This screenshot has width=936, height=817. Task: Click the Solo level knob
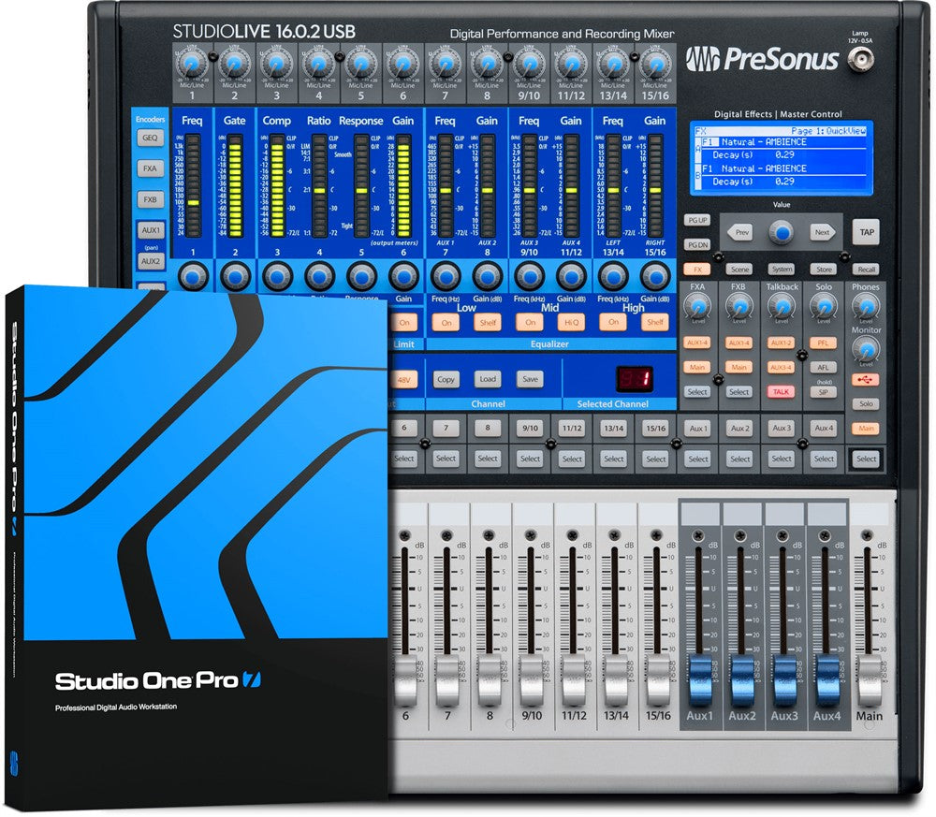pyautogui.click(x=823, y=307)
